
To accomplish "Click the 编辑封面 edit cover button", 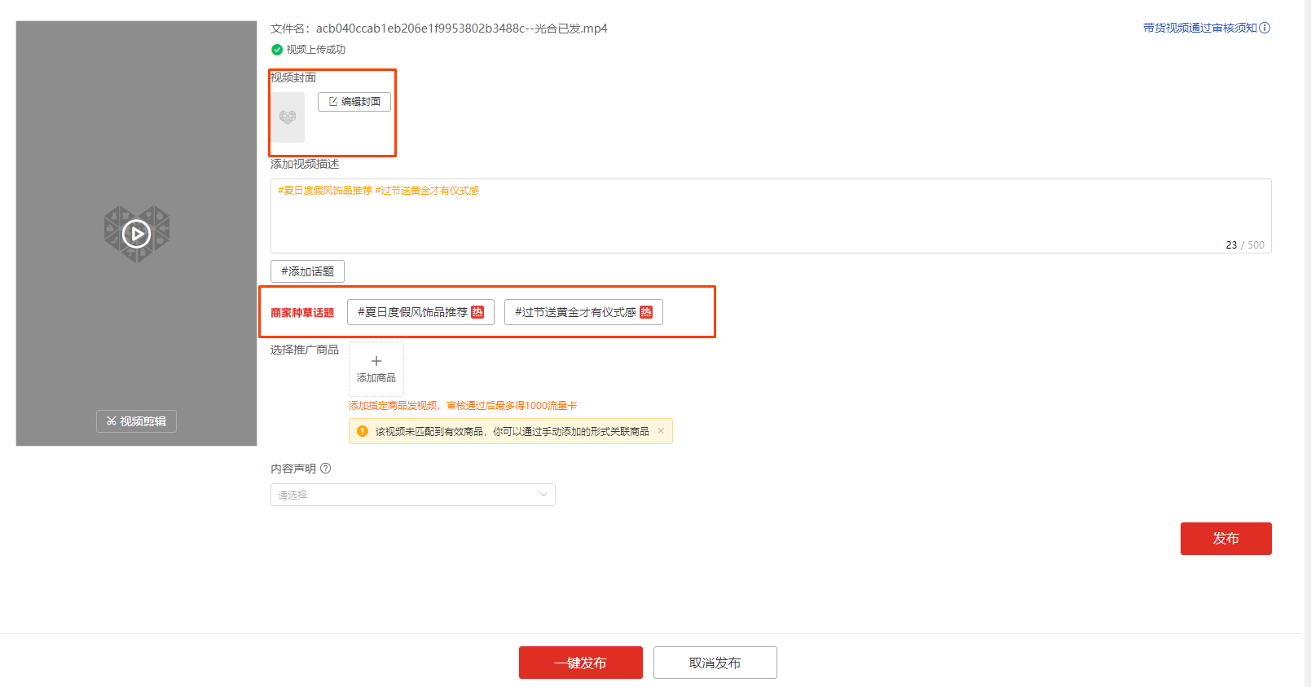I will coord(354,102).
